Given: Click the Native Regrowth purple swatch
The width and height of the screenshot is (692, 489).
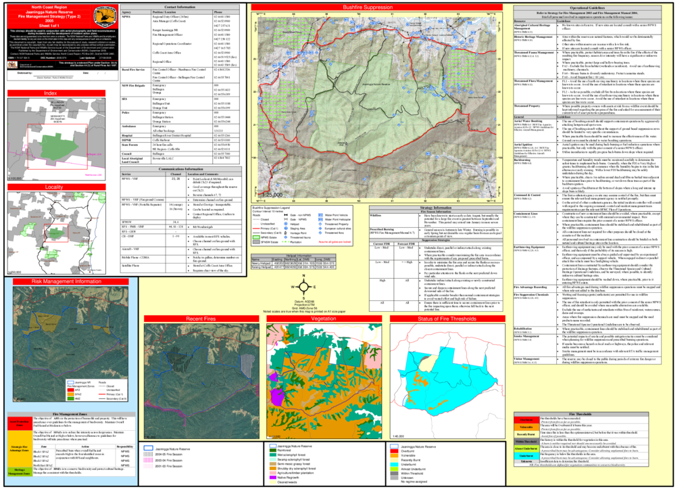Looking at the screenshot, I should click(273, 478).
